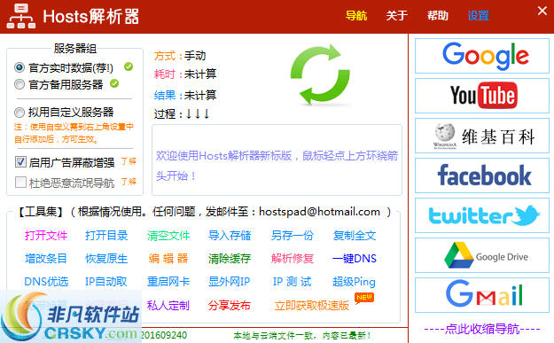Click 了解 link next to 杜绝恶意流氓导航
Screen dimensions: 554x343
(129, 182)
